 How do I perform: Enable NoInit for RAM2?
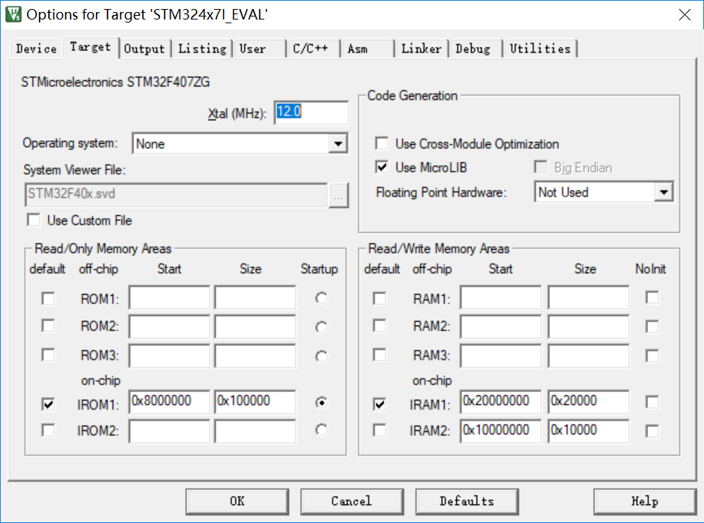click(652, 326)
